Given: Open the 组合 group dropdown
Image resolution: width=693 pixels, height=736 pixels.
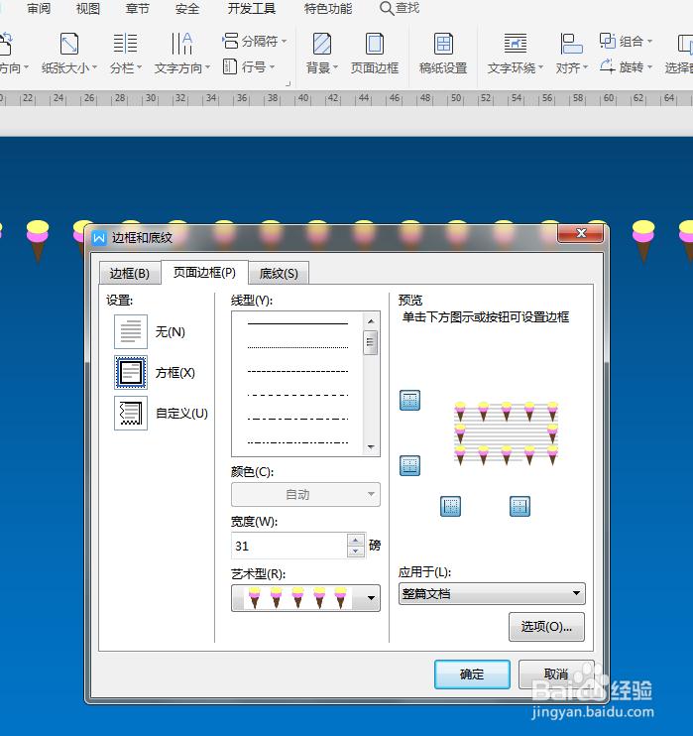Looking at the screenshot, I should 626,41.
